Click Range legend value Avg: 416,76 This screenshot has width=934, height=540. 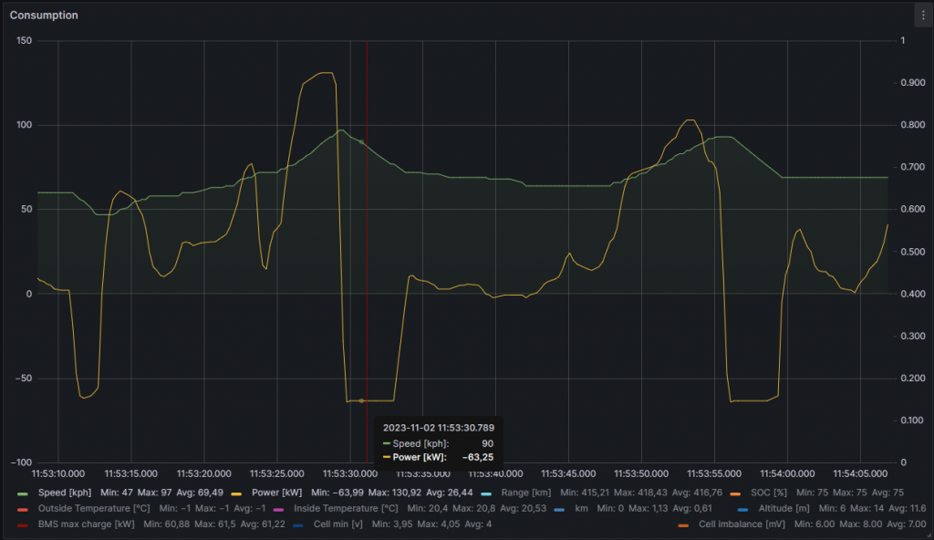[x=698, y=493]
